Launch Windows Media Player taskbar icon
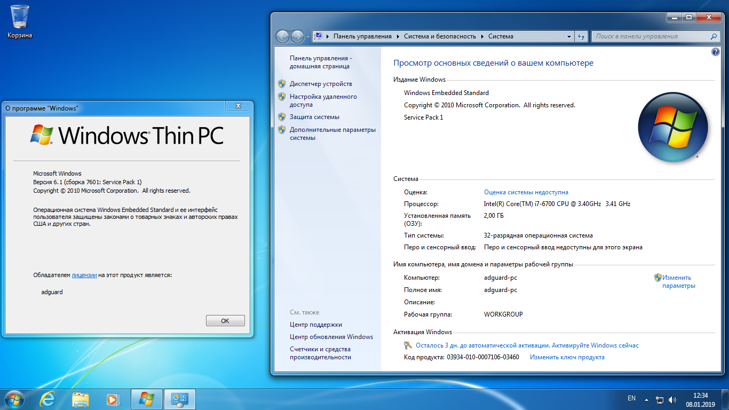This screenshot has height=410, width=729. pyautogui.click(x=112, y=399)
